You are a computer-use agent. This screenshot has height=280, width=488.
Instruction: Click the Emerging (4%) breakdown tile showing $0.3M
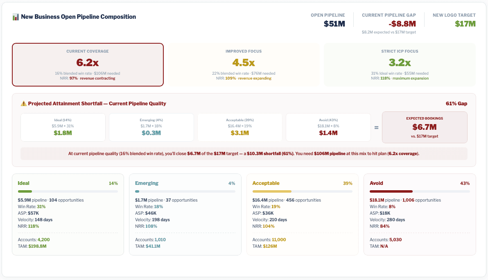pos(151,127)
